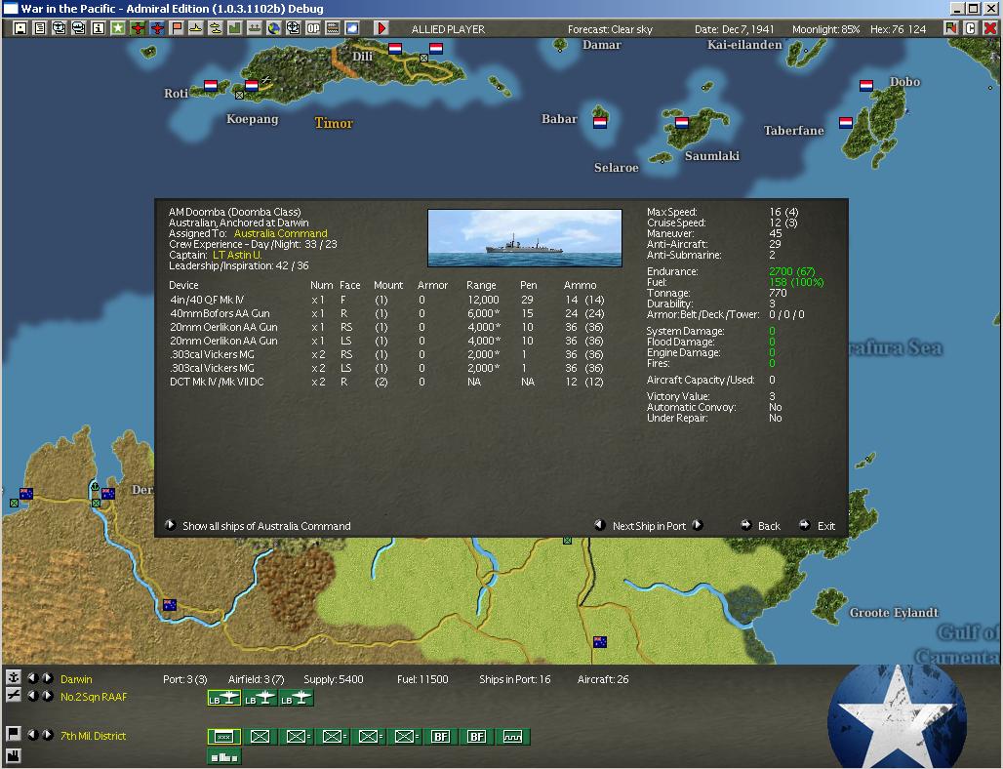Viewport: 1003px width, 769px height.
Task: Click next arrow beside No.2 Sqn RAAF
Action: pos(47,696)
